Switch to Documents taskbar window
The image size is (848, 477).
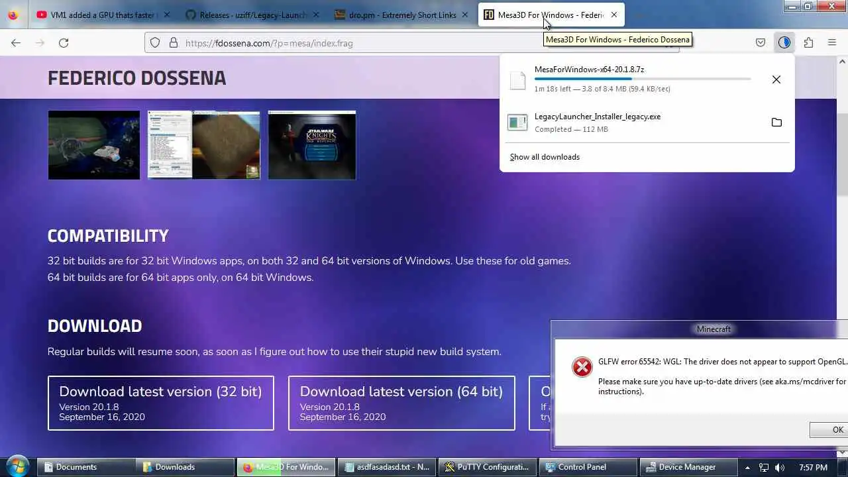85,467
